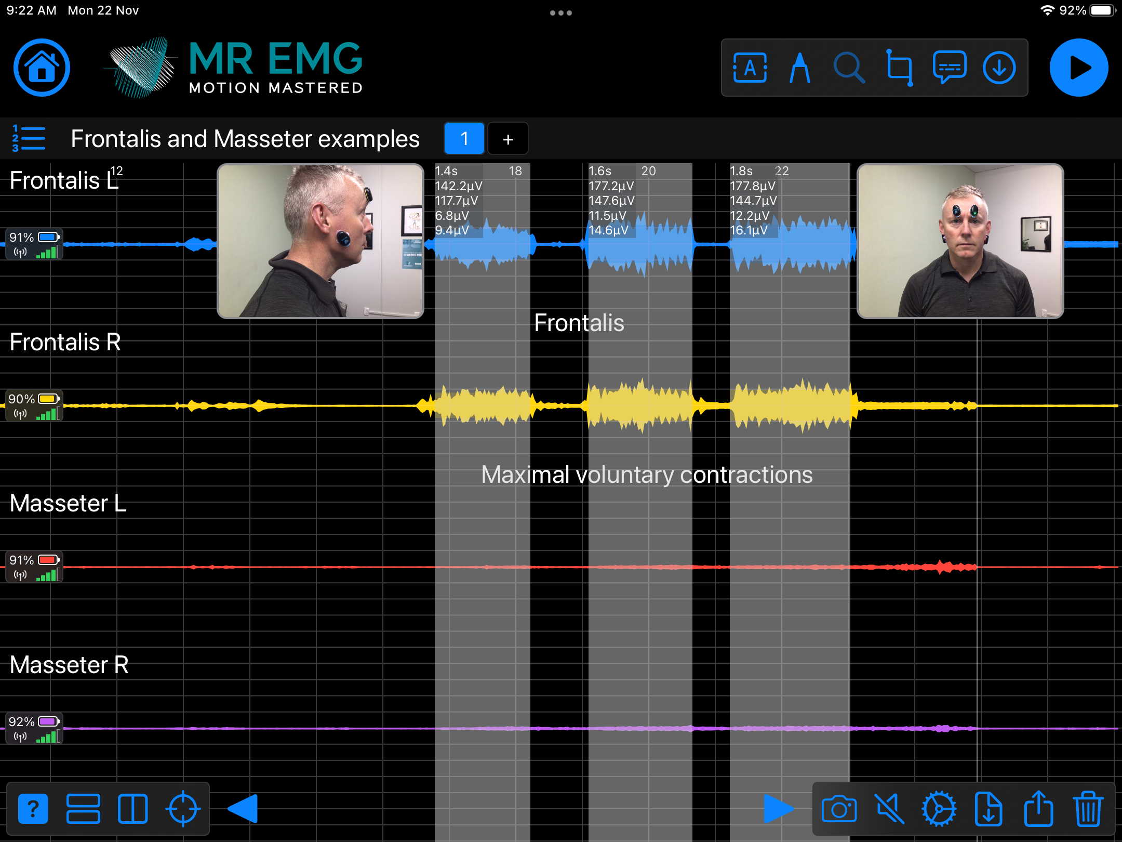
Task: Select the Masseter R channel label
Action: point(69,665)
